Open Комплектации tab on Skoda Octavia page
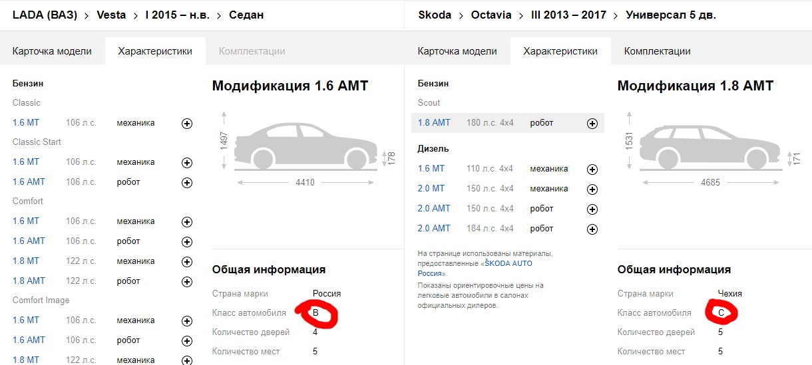812x365 pixels. coord(658,51)
